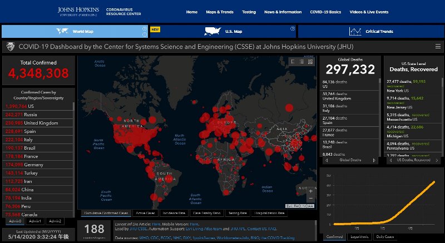The height and width of the screenshot is (243, 445).
Task: Open Home in the top navigation
Action: 192,12
